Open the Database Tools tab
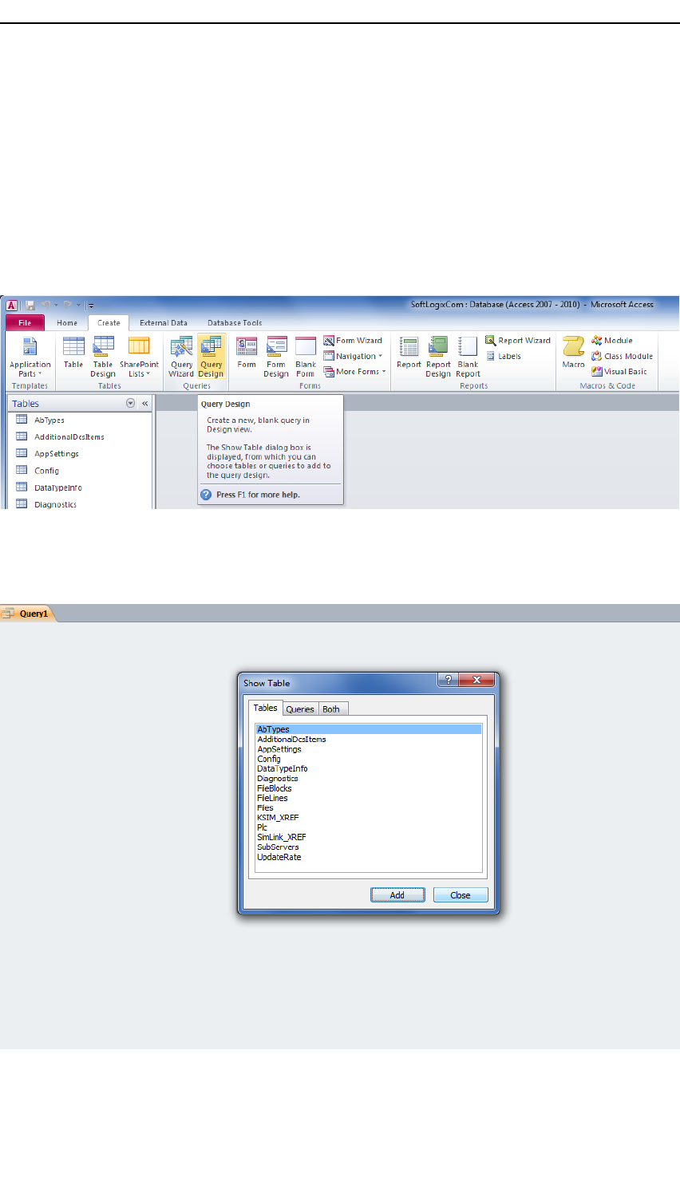 point(235,323)
